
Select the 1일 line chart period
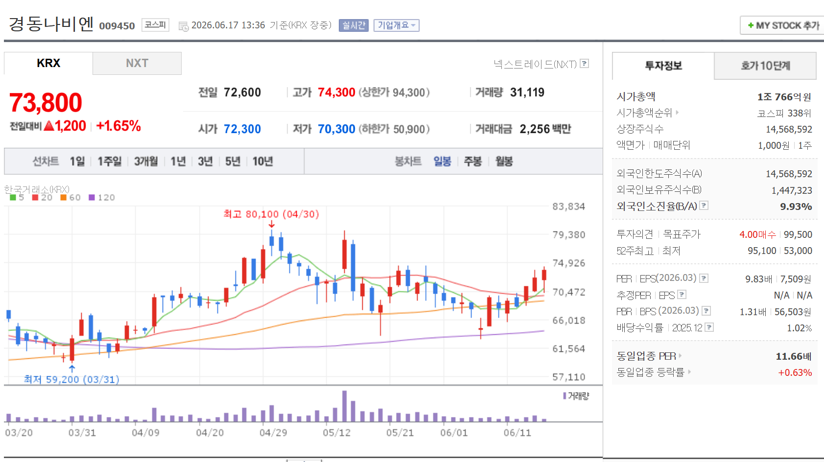coord(77,161)
